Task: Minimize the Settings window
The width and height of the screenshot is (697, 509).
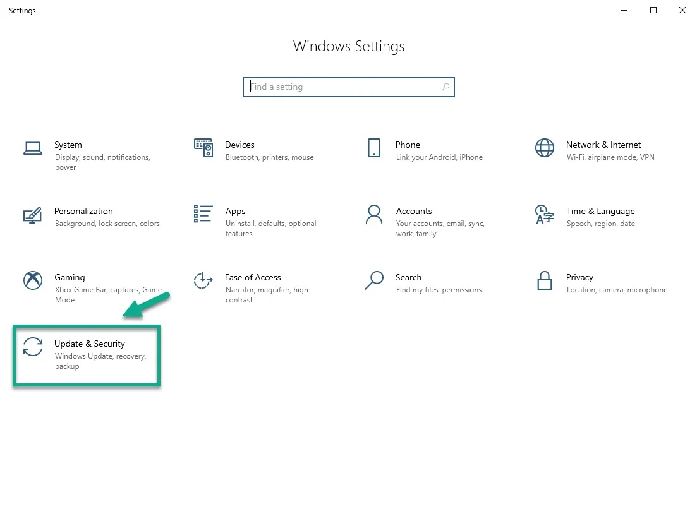Action: (x=624, y=10)
